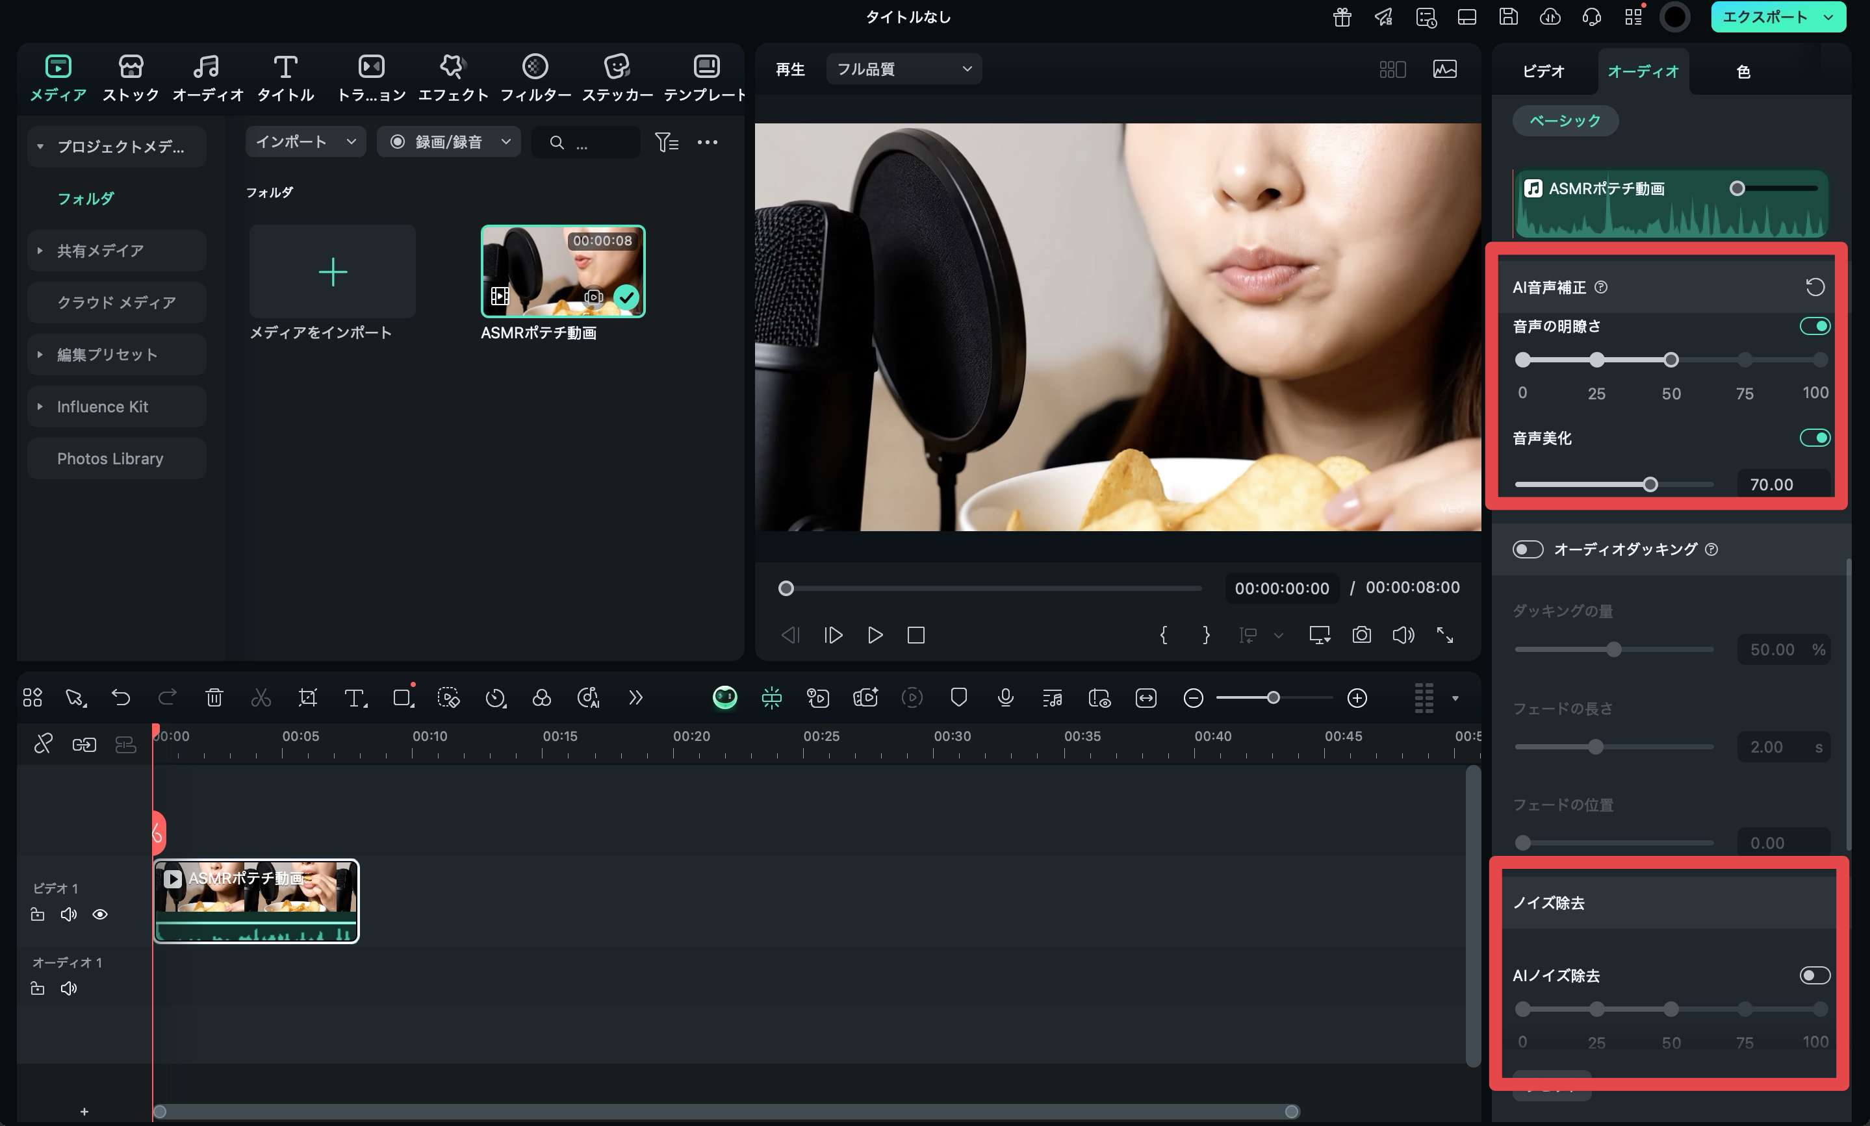The width and height of the screenshot is (1870, 1126).
Task: Open the Filters (フィルター) tab
Action: click(x=535, y=77)
